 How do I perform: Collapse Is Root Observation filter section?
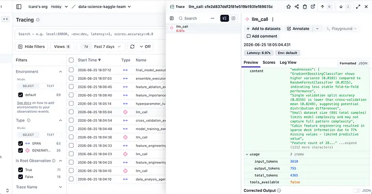tap(60, 161)
